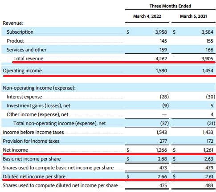Click the 'Operating income' label
Viewport: 216px width, 192px height.
[22, 71]
